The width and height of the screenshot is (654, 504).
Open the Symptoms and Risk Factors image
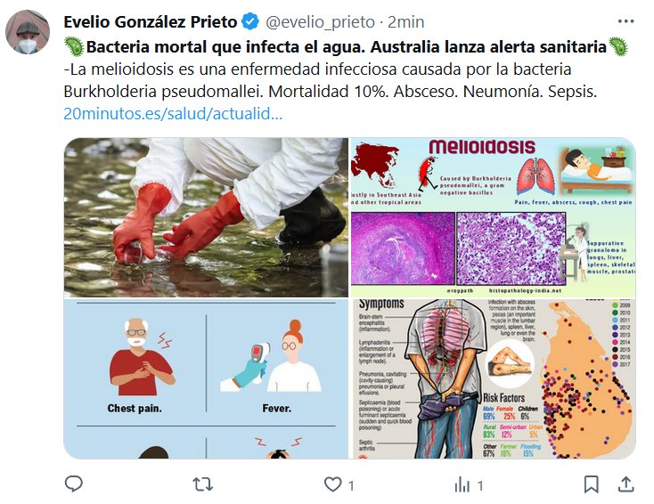493,378
